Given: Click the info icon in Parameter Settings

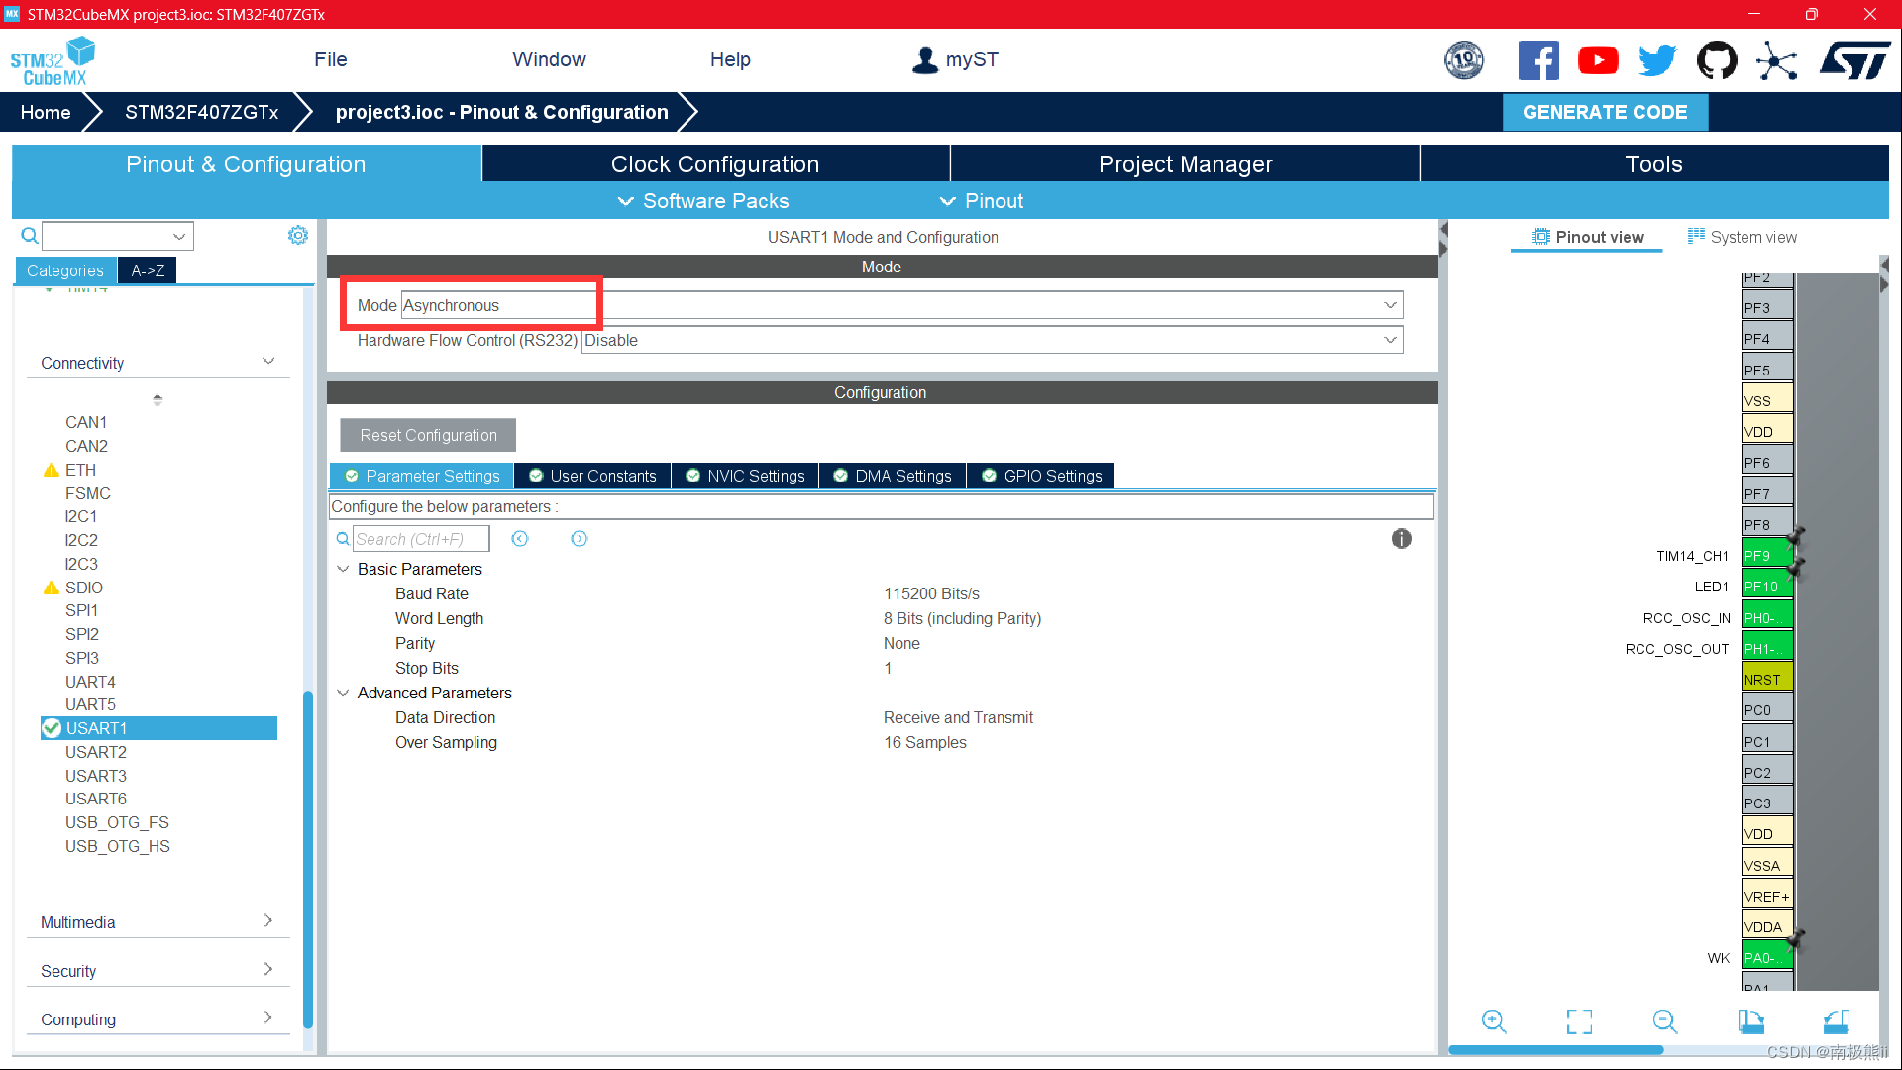Looking at the screenshot, I should pyautogui.click(x=1401, y=538).
